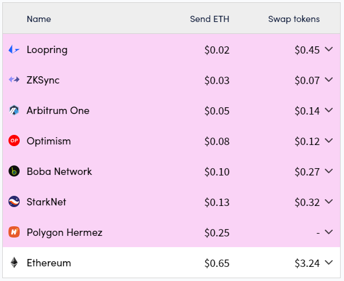Expand the Optimism row chevron
Screen dimensions: 344x281
(x=329, y=140)
